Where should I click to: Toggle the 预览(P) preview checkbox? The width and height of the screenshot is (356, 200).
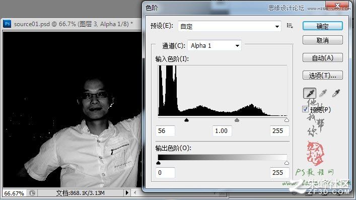coord(305,109)
